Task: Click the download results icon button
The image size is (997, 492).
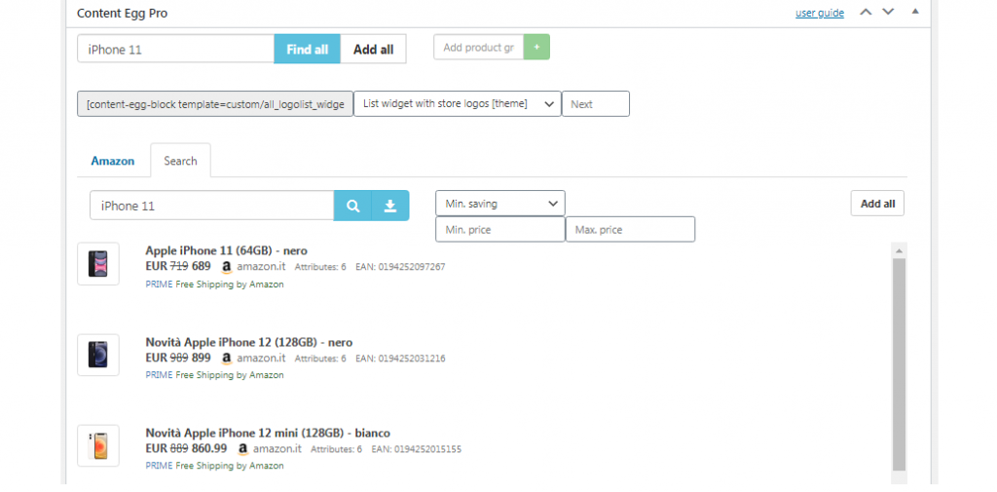Action: tap(390, 206)
